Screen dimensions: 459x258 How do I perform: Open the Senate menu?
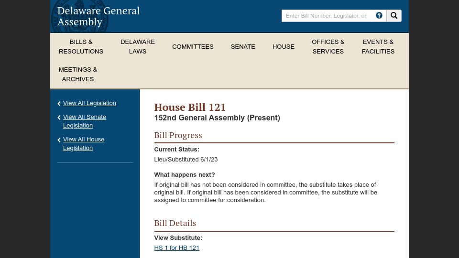pyautogui.click(x=243, y=46)
